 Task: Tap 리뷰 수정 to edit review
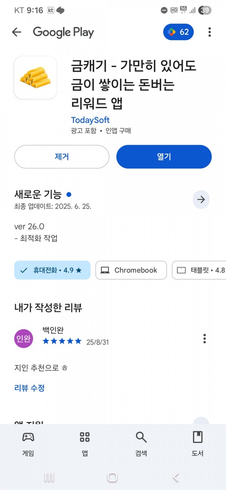(29, 388)
